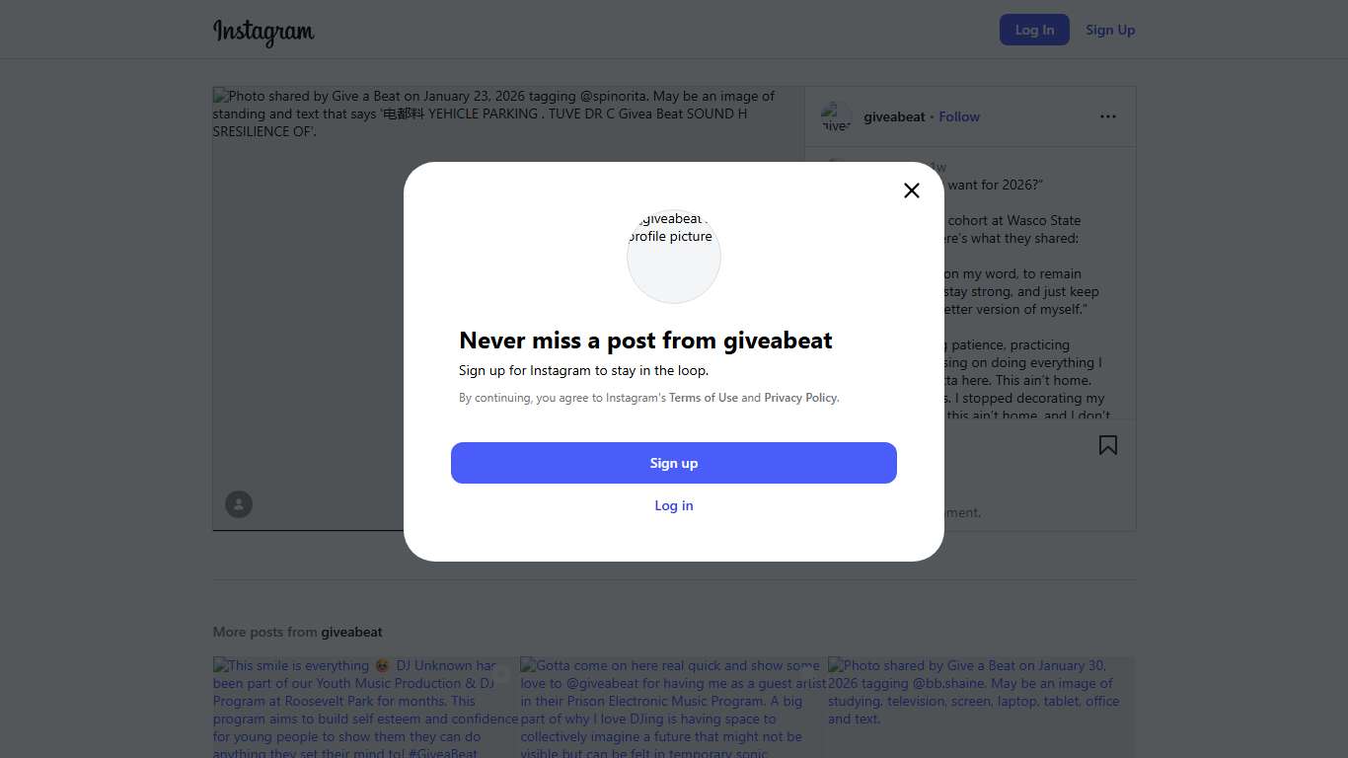Open the Privacy Policy link
The height and width of the screenshot is (758, 1348).
[x=800, y=398]
